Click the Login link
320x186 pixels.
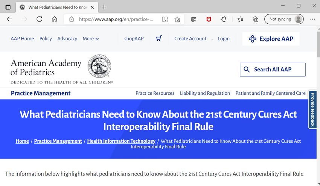[224, 38]
